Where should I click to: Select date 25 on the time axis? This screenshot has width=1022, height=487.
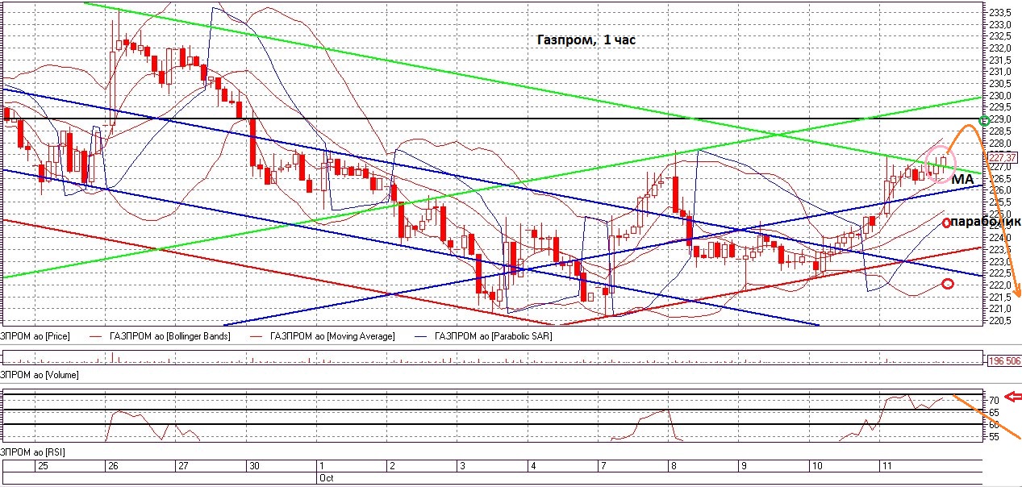click(x=42, y=466)
